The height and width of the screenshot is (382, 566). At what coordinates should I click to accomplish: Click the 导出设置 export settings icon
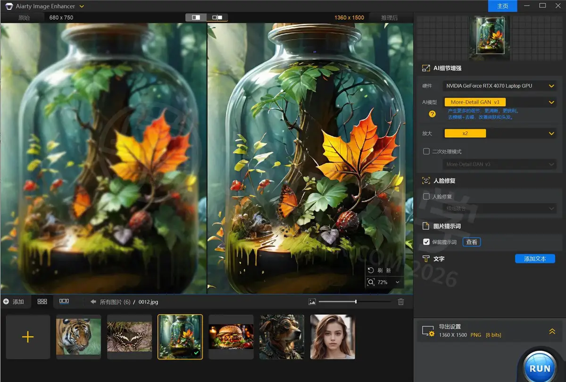pos(428,331)
